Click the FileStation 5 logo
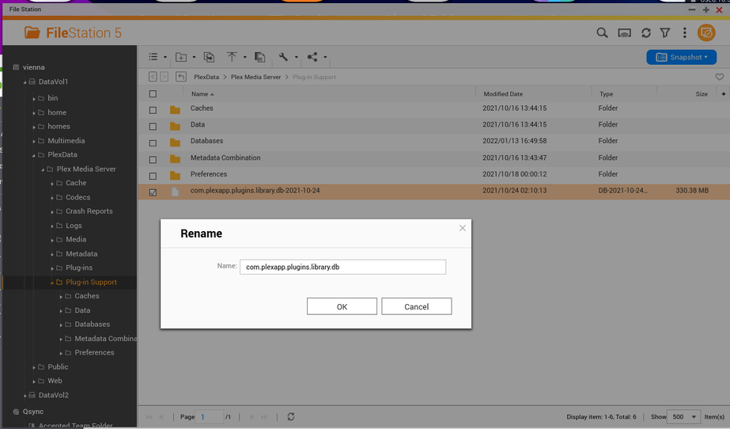Viewport: 730px width, 429px height. tap(73, 32)
